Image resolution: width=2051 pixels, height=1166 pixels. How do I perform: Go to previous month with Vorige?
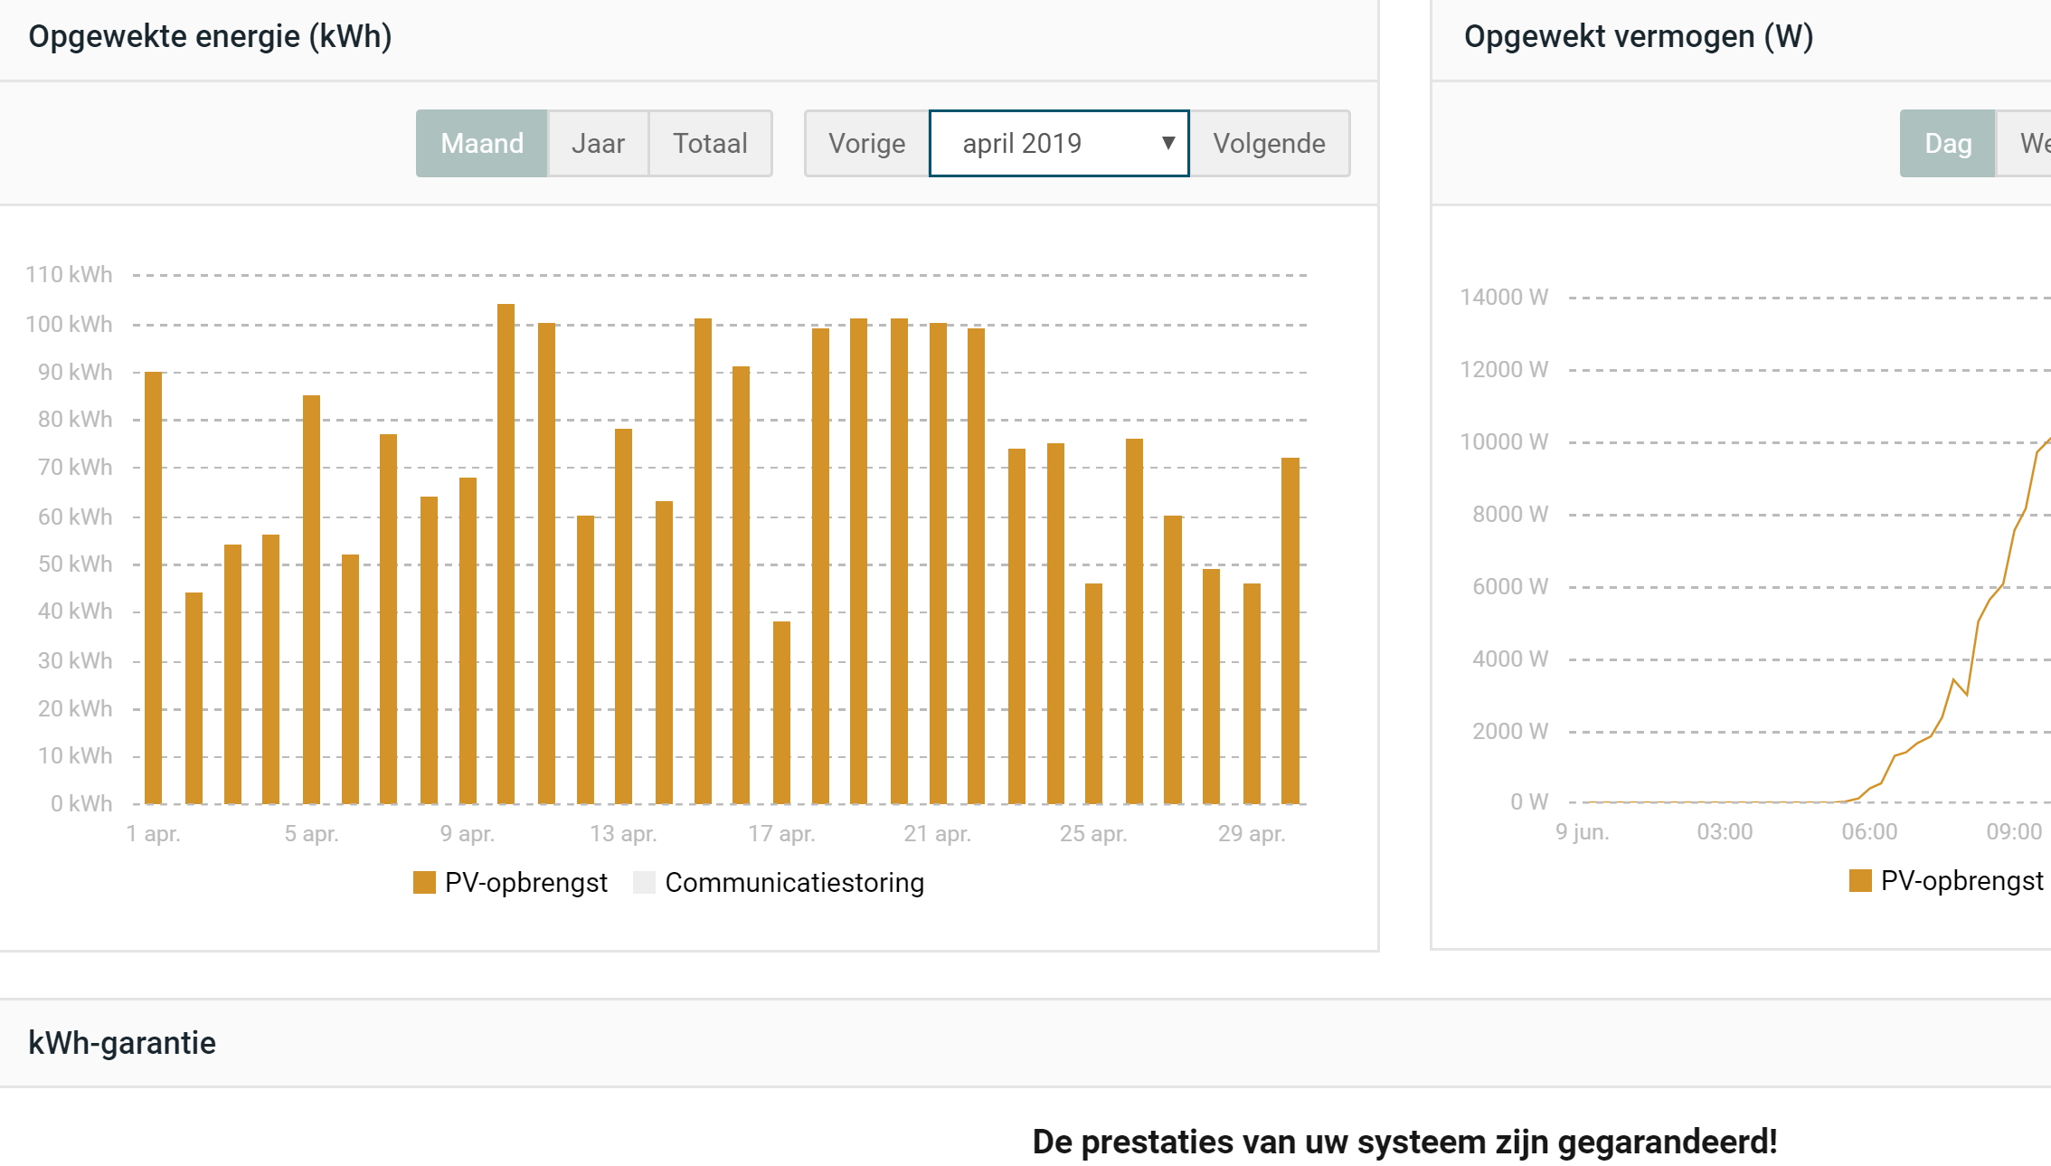click(x=866, y=143)
